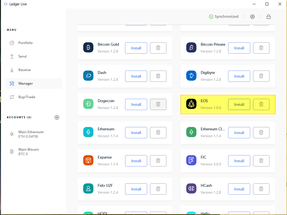The height and width of the screenshot is (215, 287).
Task: Lock the app with padlock icon
Action: tap(269, 17)
